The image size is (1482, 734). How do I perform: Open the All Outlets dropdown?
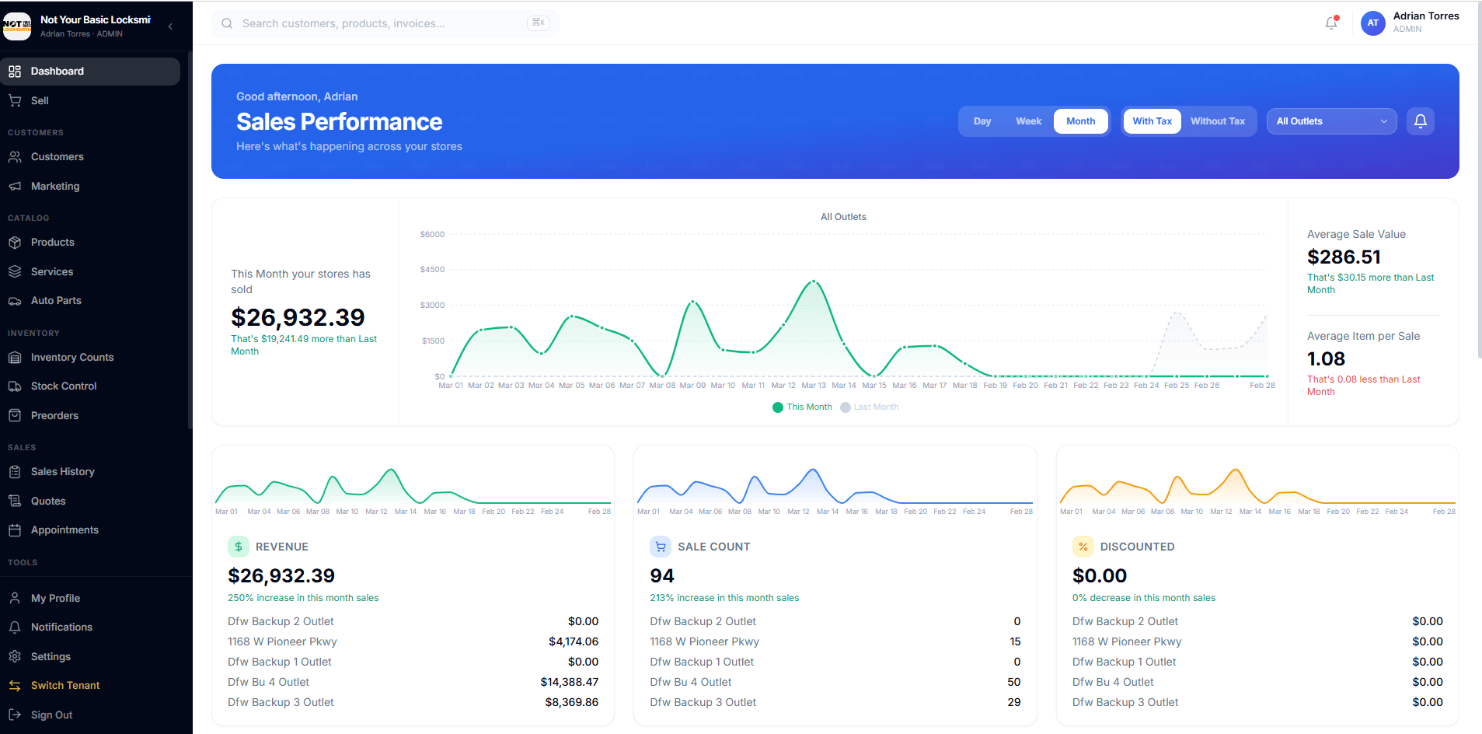1330,121
